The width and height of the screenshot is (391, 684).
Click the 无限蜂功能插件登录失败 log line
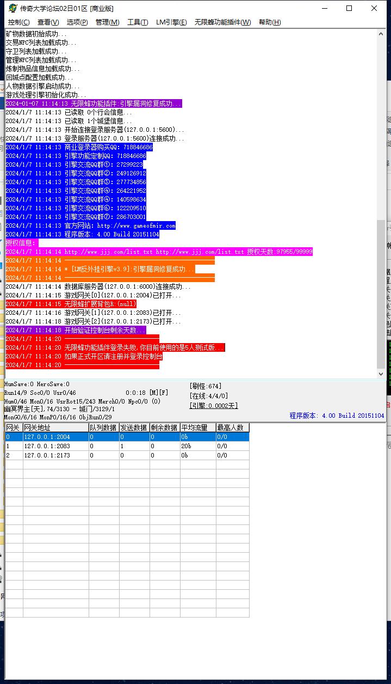[115, 347]
